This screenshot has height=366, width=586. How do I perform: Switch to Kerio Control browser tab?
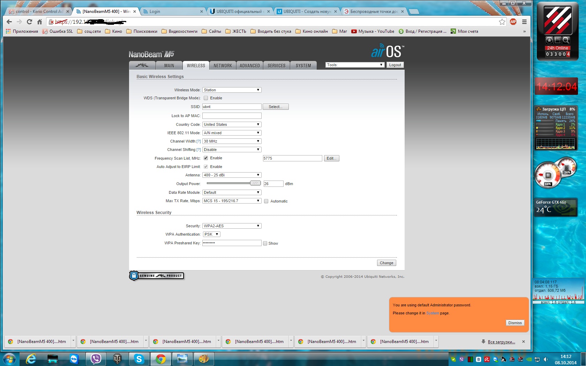[x=38, y=12]
